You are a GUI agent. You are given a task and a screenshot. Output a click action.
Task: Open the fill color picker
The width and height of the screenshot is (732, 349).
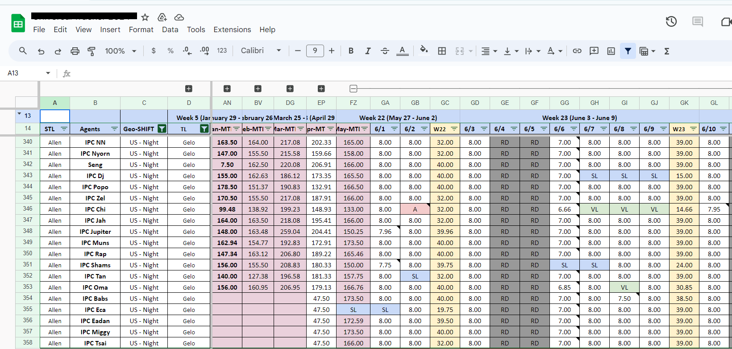point(424,50)
